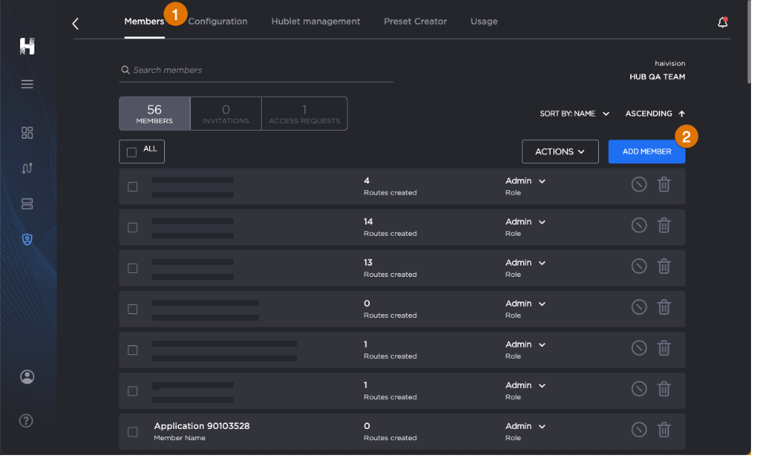This screenshot has width=766, height=470.
Task: Show the 1 Access Requests list
Action: pos(304,113)
